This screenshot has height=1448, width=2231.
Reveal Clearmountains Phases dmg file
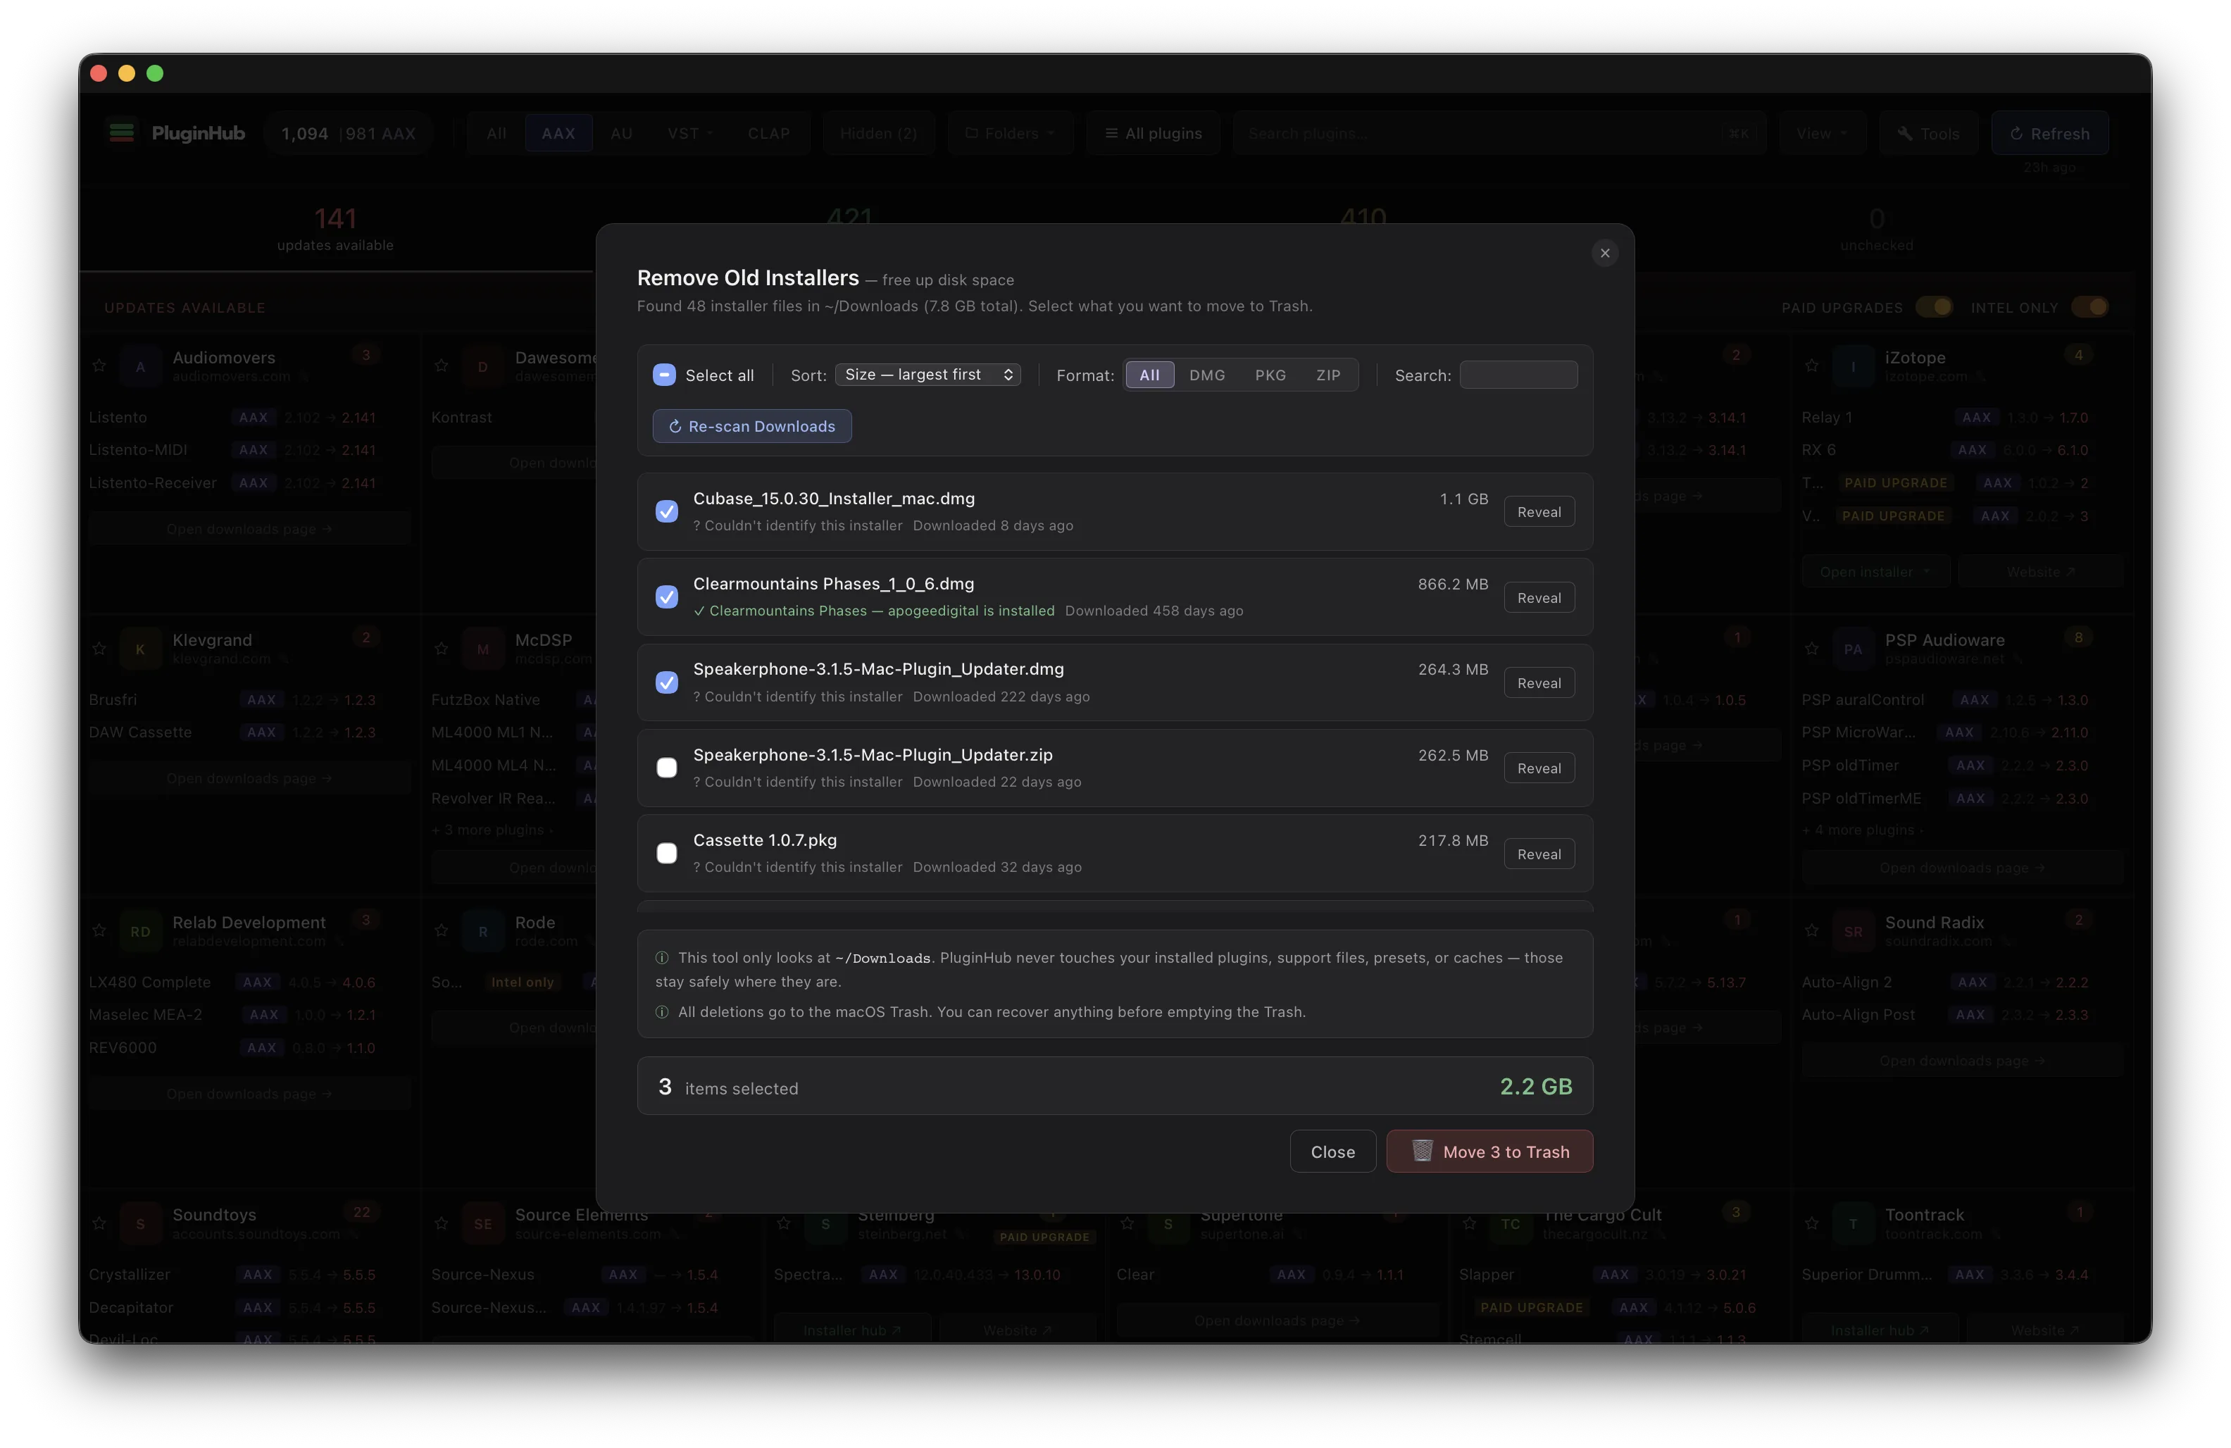1538,598
